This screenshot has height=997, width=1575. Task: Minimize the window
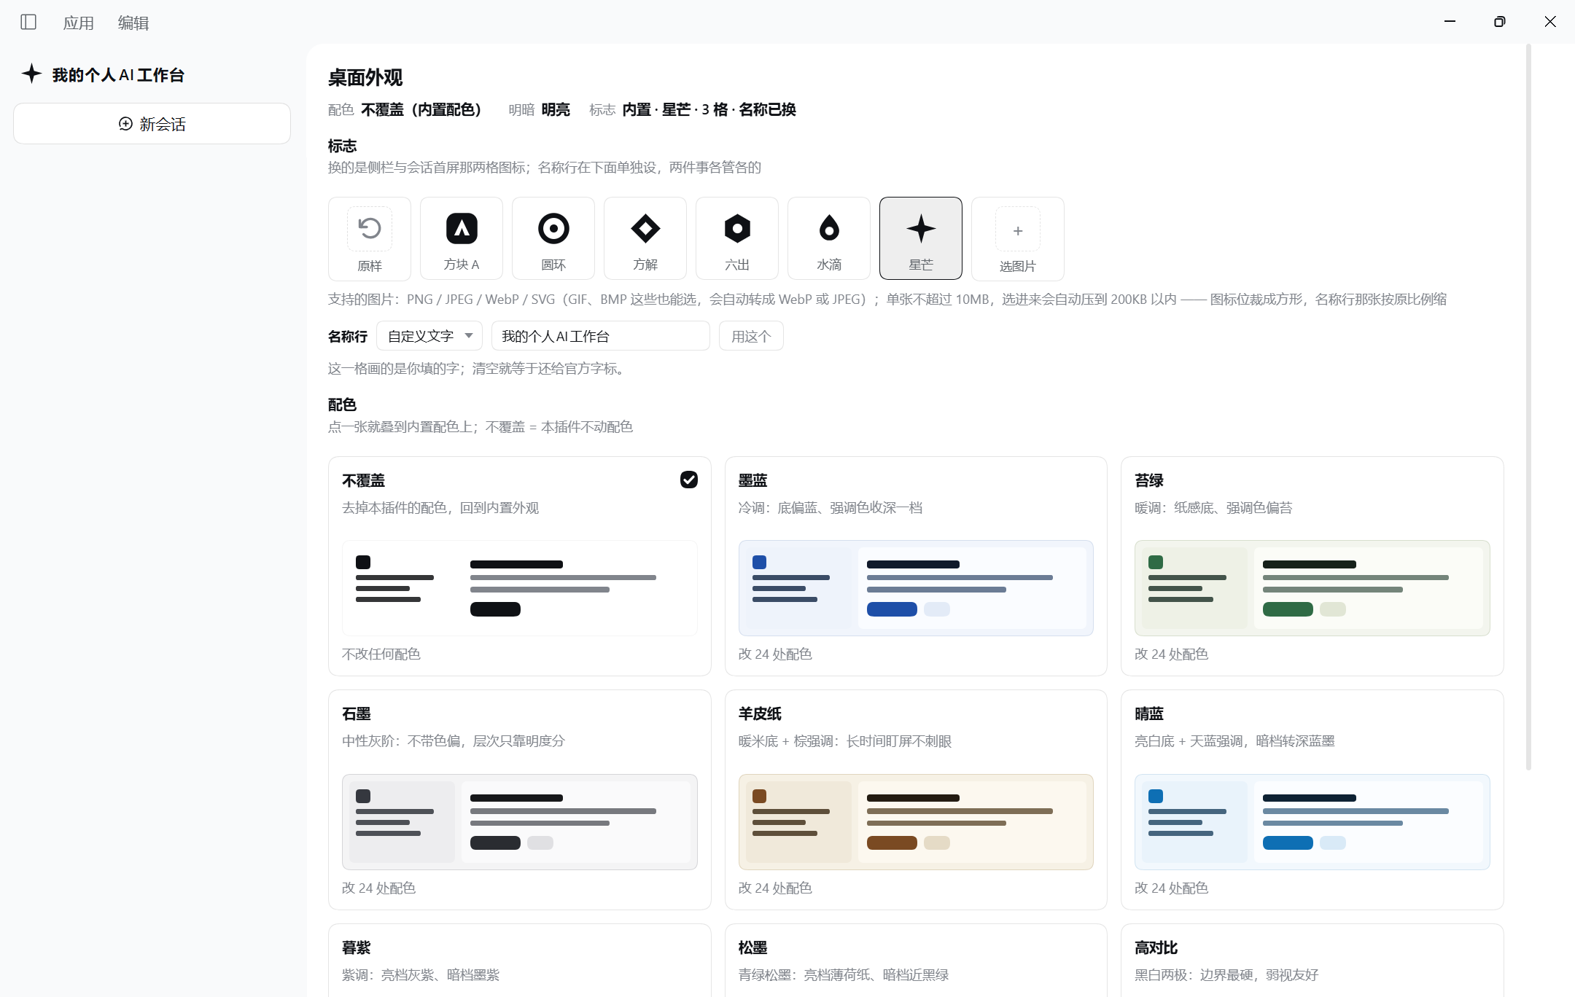click(x=1450, y=22)
